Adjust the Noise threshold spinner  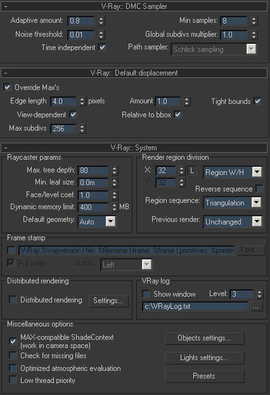tap(101, 34)
